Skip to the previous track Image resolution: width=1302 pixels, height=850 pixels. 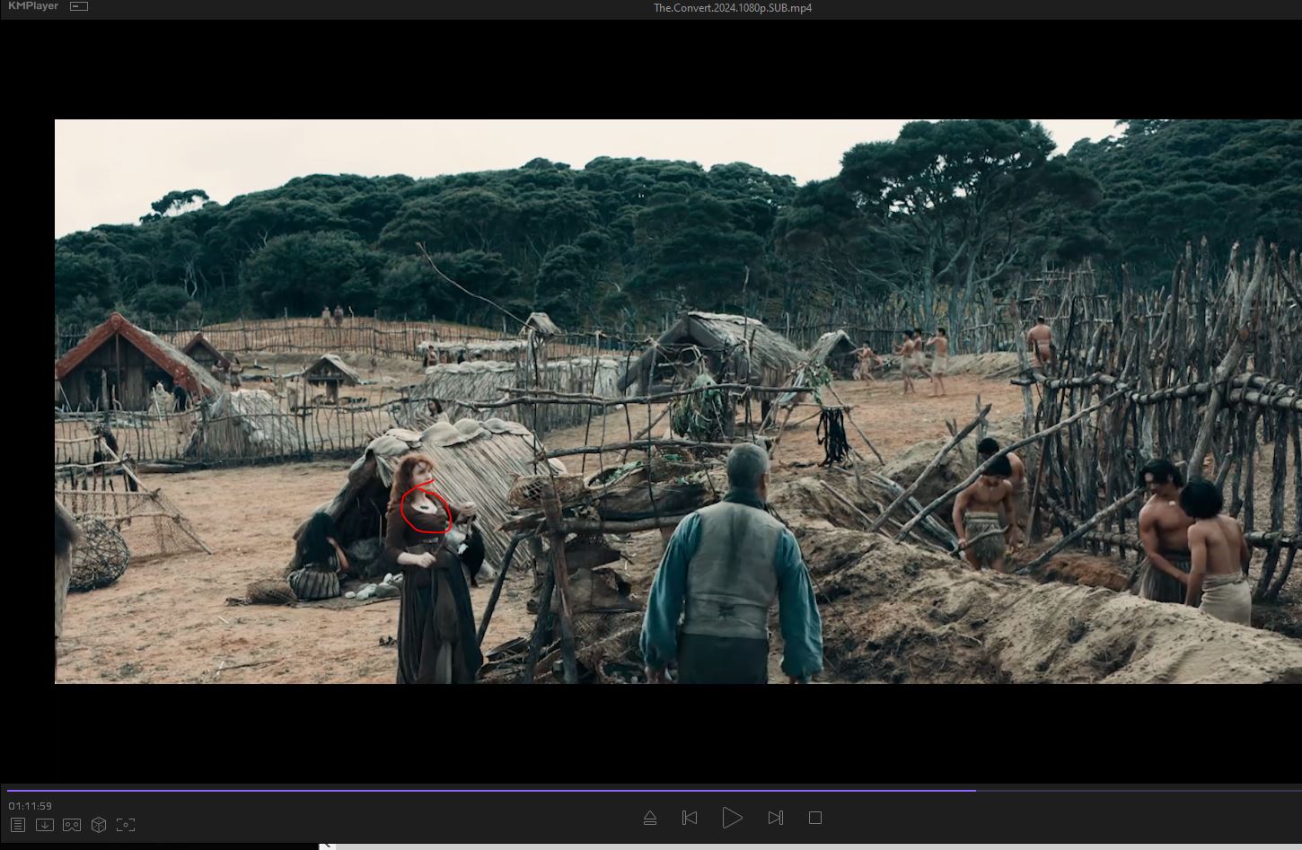click(690, 818)
